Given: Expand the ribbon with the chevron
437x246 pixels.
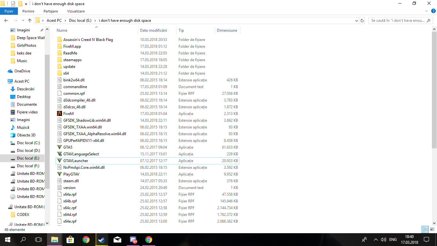Looking at the screenshot, I should [x=427, y=11].
